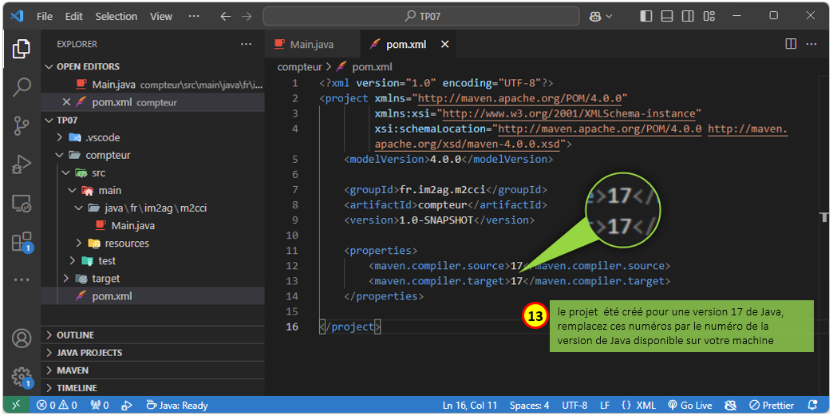This screenshot has height=416, width=833.
Task: Open the Manage gear settings icon
Action: point(22,377)
